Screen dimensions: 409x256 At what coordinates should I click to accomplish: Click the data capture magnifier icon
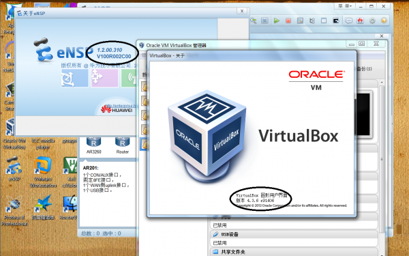(x=300, y=20)
